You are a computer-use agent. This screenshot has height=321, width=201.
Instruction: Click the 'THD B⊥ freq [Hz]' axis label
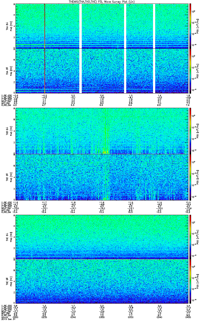9,131
